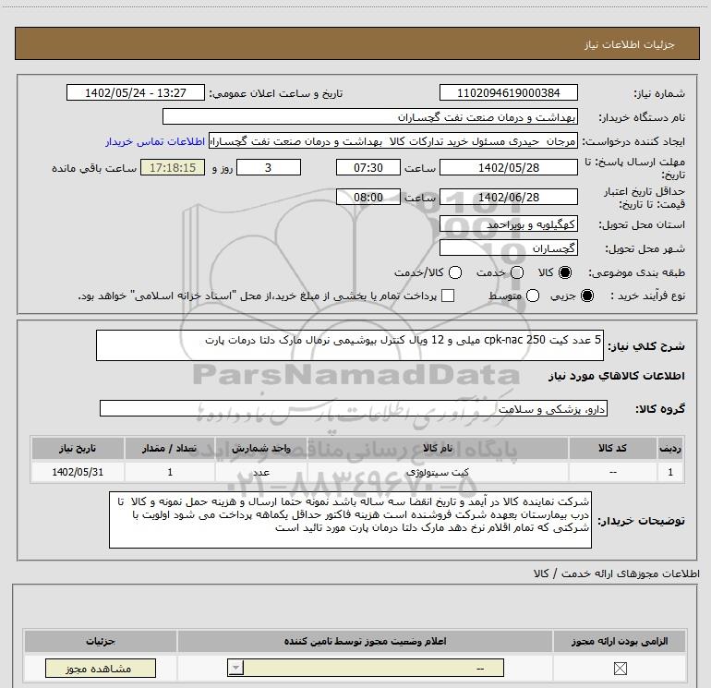This screenshot has width=711, height=688.
Task: Click the delivery province field کهگیلویه و بویراحمد
Action: [508, 224]
